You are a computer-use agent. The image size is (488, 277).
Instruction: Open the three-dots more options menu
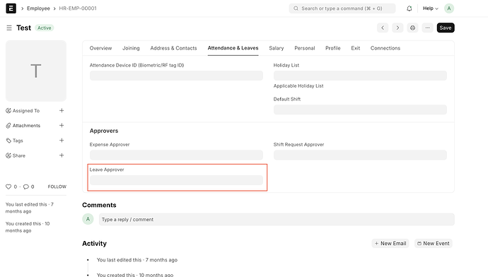pyautogui.click(x=427, y=28)
